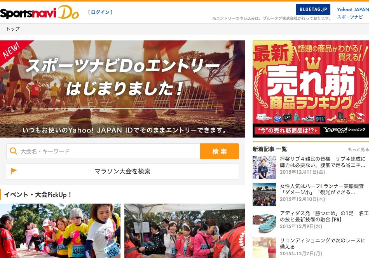Click crowd thumbnail for Dec 10 article
The image size is (370, 258).
point(264,195)
